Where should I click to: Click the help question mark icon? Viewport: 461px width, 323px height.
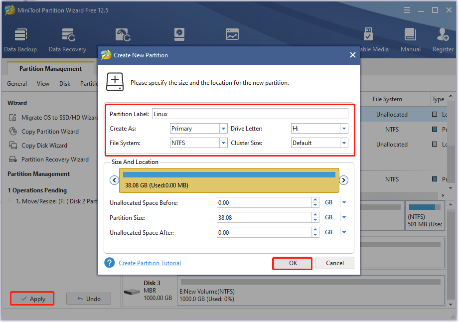click(x=110, y=263)
